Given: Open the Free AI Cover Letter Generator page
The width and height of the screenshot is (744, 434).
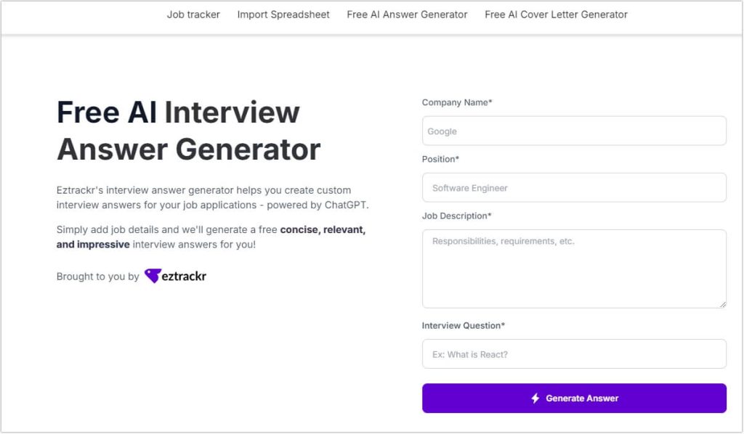Looking at the screenshot, I should pyautogui.click(x=555, y=14).
